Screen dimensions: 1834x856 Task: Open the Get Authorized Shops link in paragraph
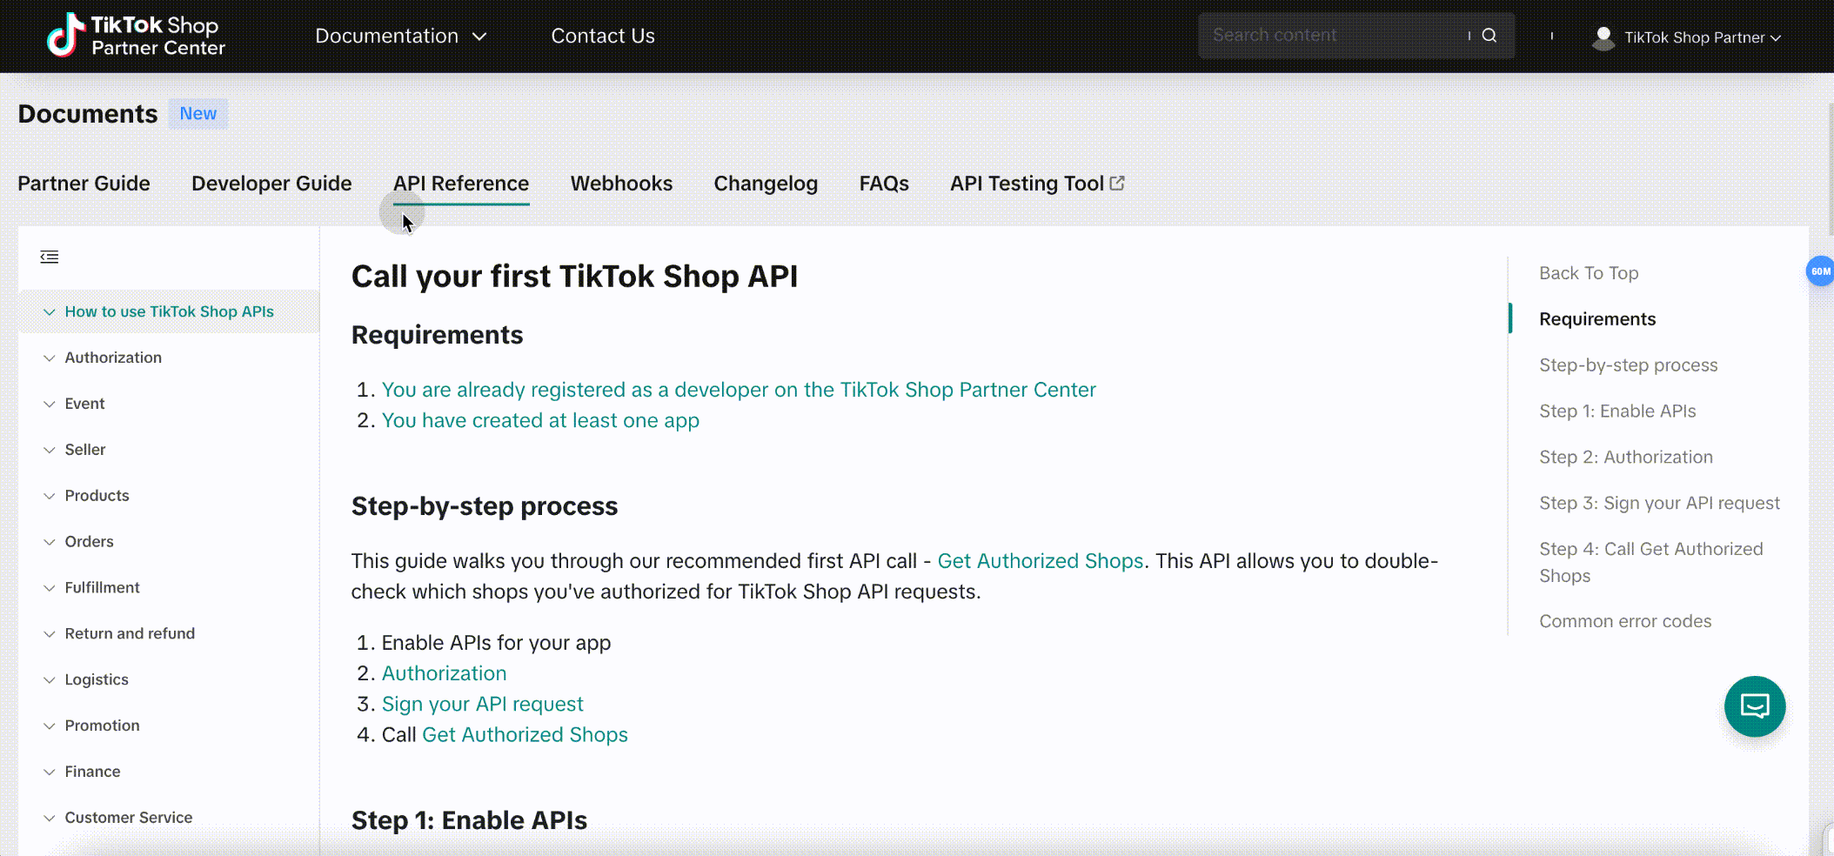1040,561
